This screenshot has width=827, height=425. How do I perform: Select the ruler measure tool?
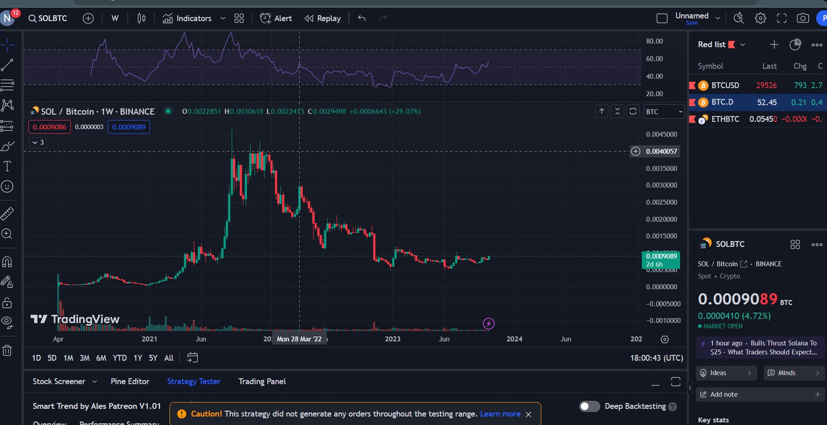7,213
